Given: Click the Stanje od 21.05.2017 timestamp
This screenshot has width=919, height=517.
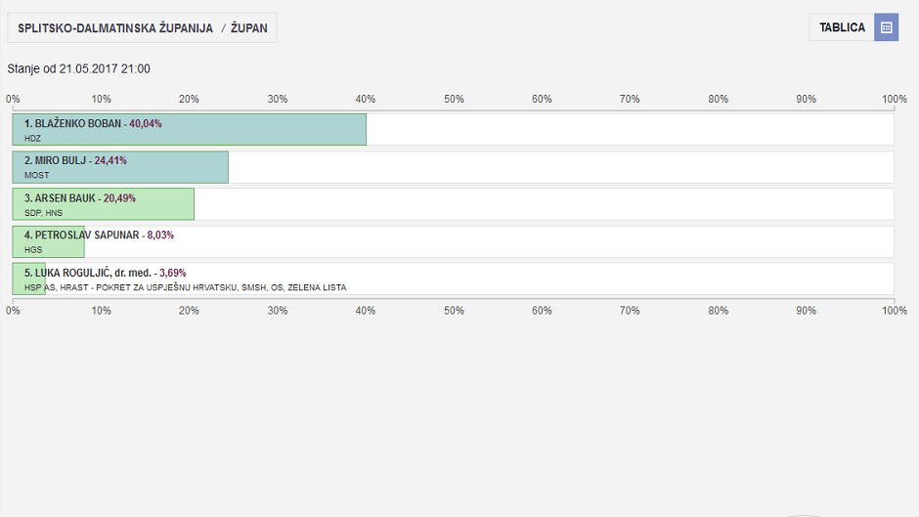Looking at the screenshot, I should point(79,68).
